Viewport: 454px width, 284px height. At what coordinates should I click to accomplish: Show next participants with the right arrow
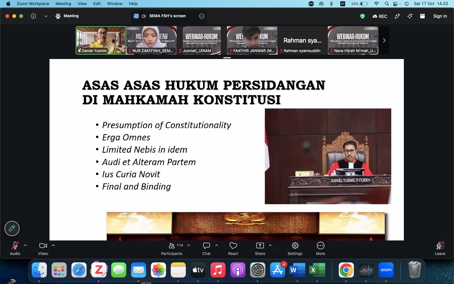[x=384, y=40]
